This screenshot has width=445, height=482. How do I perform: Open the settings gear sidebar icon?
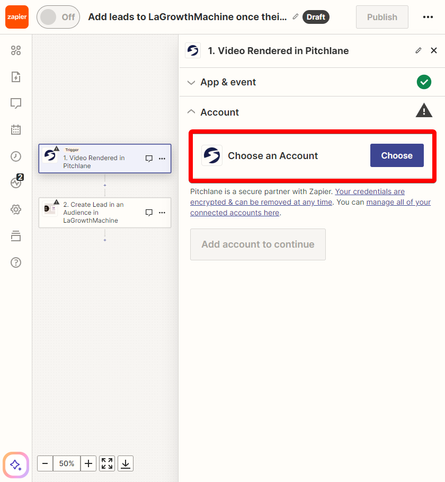click(x=16, y=209)
